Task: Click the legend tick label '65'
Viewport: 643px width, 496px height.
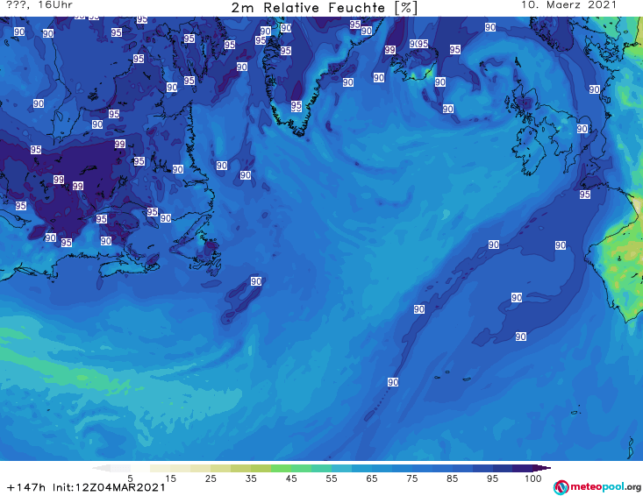Action: point(372,478)
